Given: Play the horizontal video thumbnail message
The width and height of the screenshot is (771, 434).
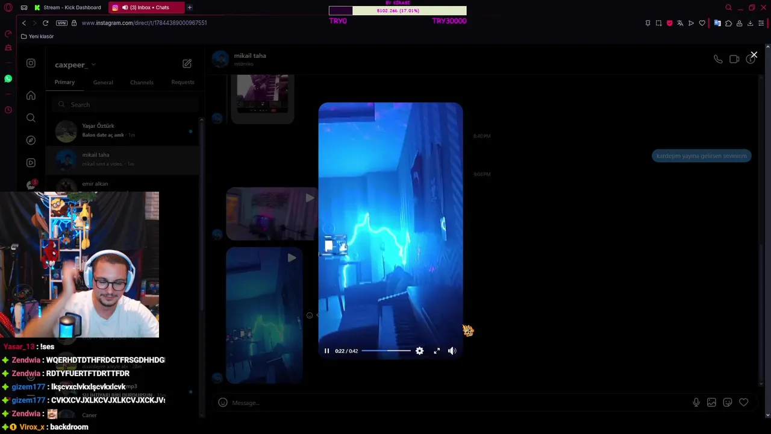Looking at the screenshot, I should click(x=271, y=213).
